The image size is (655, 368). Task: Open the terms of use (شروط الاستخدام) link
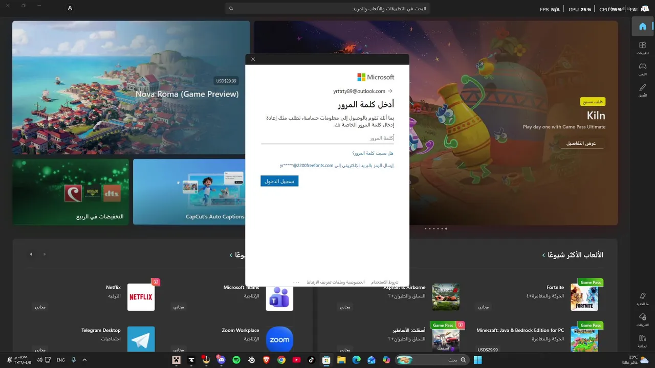(x=385, y=282)
